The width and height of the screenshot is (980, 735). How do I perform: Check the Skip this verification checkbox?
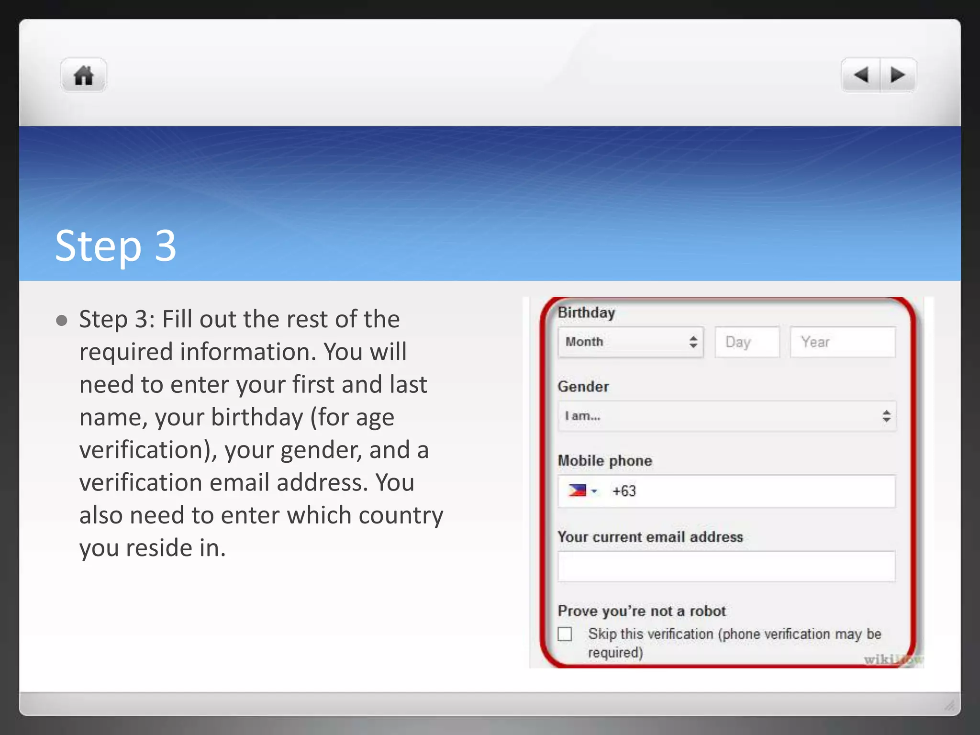coord(565,634)
